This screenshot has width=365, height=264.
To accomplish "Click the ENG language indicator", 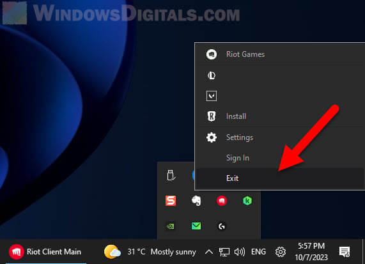I will (258, 252).
